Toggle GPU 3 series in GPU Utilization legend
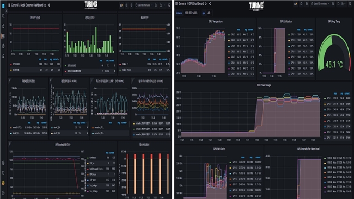This screenshot has width=354, height=199. (x=293, y=34)
